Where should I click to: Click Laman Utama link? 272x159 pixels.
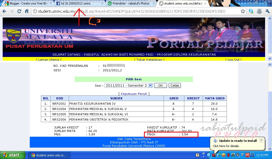49,60
